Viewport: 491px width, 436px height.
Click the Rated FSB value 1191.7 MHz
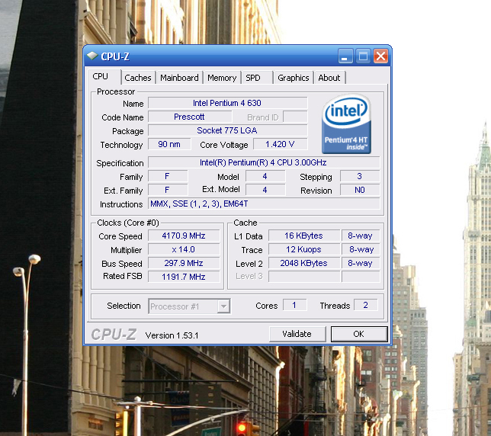point(184,277)
